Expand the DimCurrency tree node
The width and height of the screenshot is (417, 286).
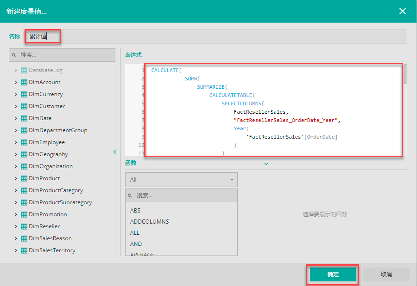(16, 94)
